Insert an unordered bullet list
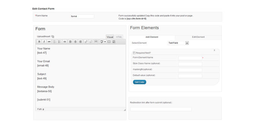 (55, 42)
